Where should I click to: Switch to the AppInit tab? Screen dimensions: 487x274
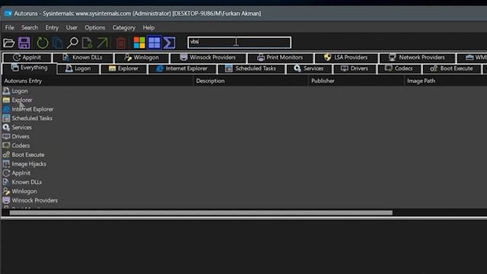27,58
